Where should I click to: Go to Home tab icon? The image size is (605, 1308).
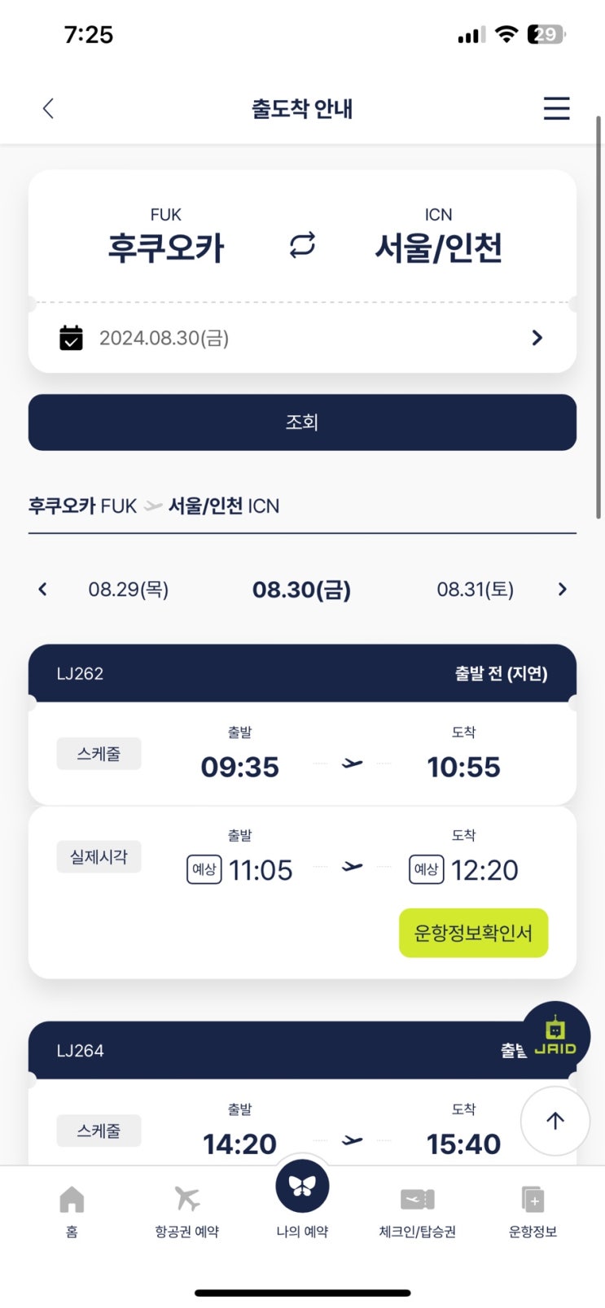coord(72,1199)
